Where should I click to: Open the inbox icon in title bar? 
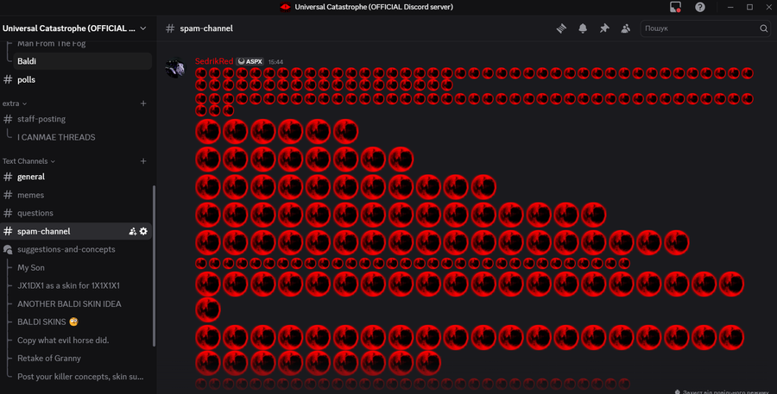click(x=675, y=7)
